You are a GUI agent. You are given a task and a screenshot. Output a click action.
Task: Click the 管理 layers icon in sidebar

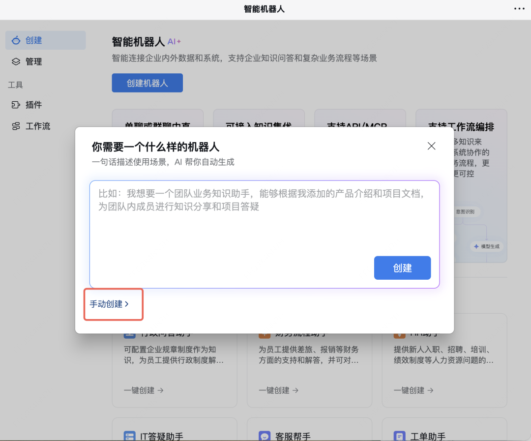16,61
